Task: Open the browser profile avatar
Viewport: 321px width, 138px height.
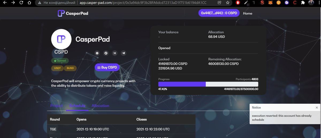Action: coord(311,3)
